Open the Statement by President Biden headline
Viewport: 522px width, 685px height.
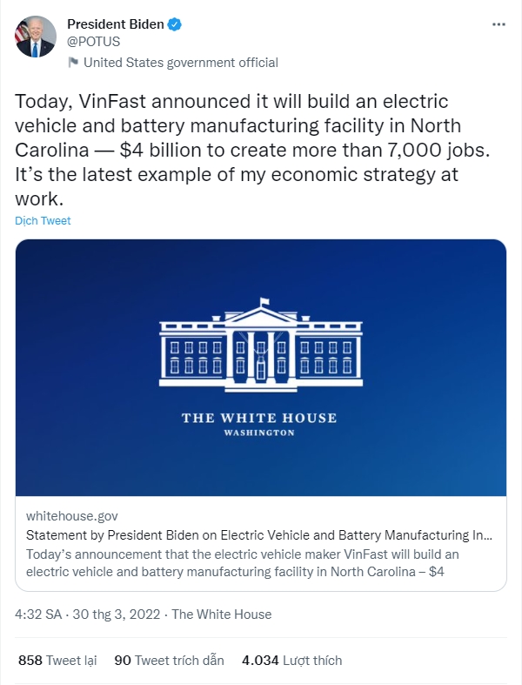coord(259,535)
